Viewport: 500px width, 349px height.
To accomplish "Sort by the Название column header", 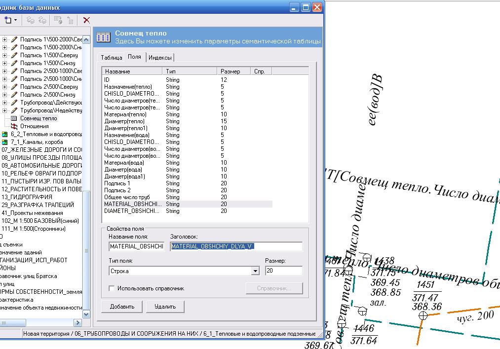I will pos(132,71).
